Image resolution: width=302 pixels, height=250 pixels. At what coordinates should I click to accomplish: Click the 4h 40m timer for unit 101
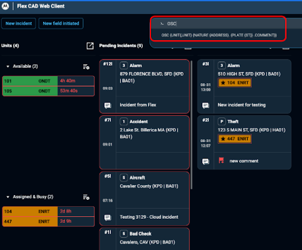[68, 81]
